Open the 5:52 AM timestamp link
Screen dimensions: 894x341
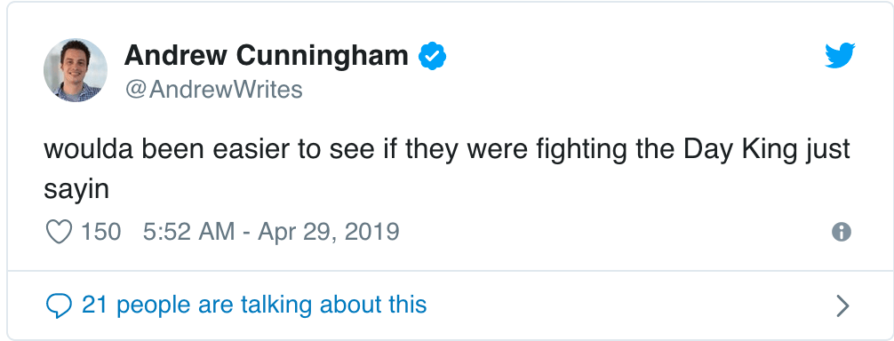[x=188, y=233]
